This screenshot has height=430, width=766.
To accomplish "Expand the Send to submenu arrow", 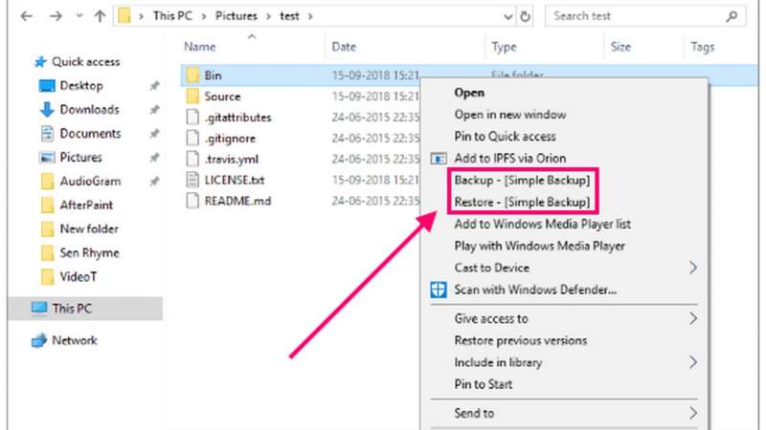I will click(692, 414).
